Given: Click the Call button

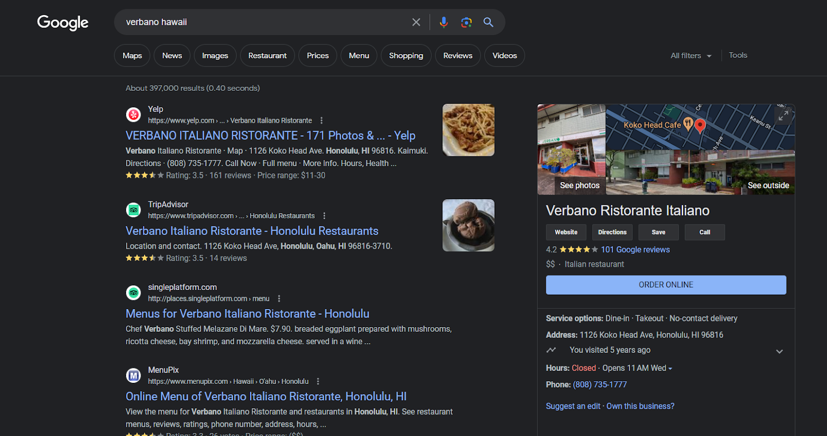Looking at the screenshot, I should pyautogui.click(x=705, y=232).
